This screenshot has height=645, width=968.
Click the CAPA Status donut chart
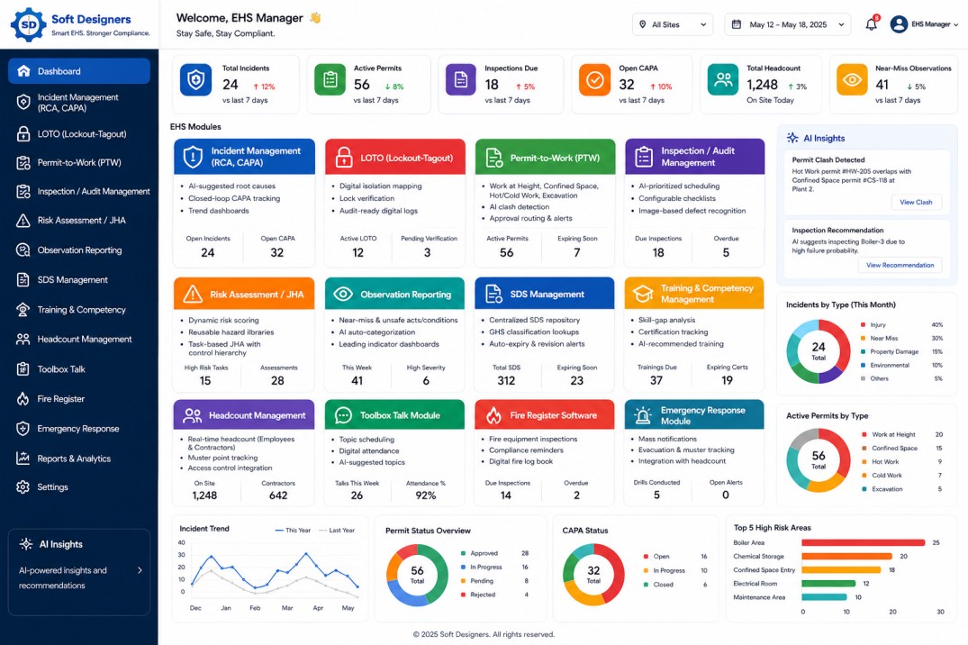[x=593, y=575]
